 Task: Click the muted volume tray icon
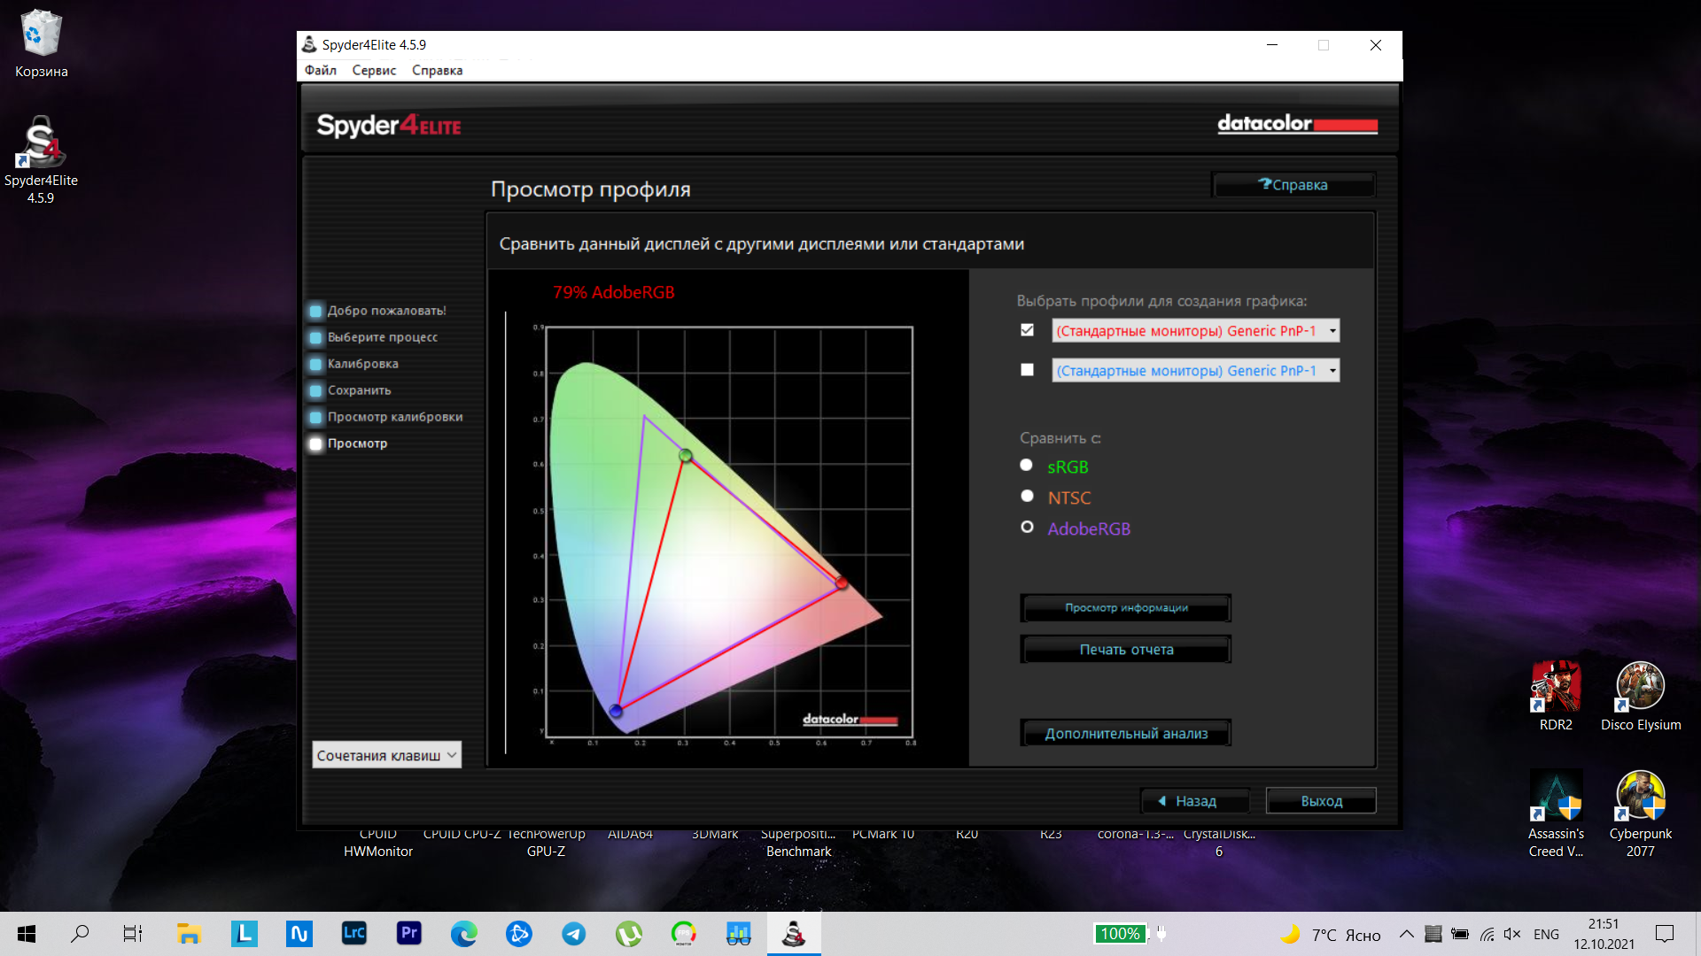point(1512,934)
